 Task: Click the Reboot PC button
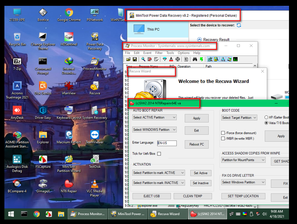(197, 144)
